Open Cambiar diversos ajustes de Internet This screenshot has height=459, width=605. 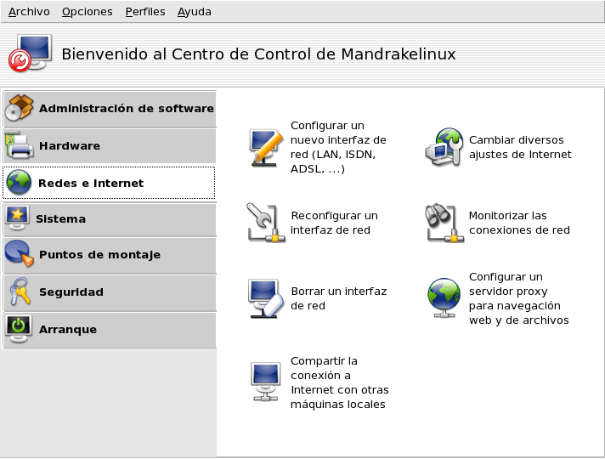point(520,147)
